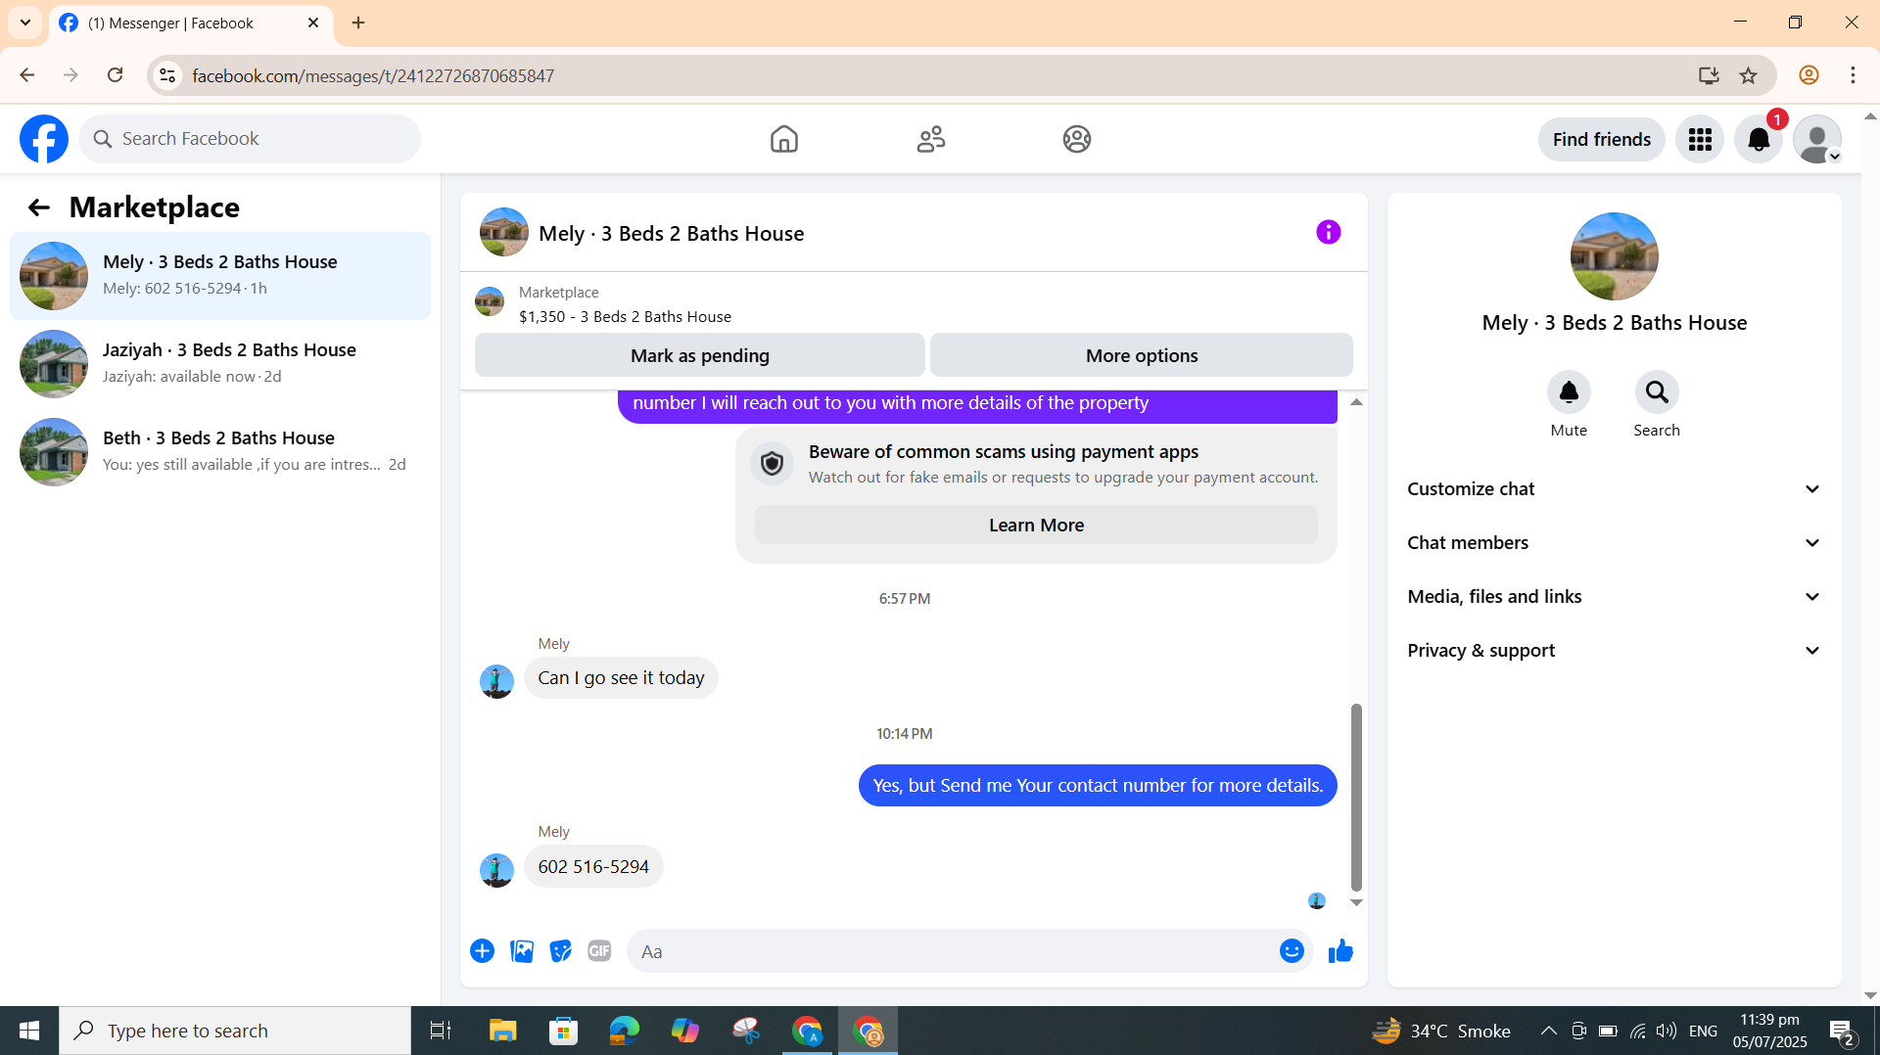Image resolution: width=1880 pixels, height=1055 pixels.
Task: Click the taskbar search box
Action: [x=235, y=1031]
